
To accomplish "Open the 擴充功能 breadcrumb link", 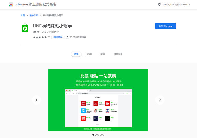I will tap(34, 15).
